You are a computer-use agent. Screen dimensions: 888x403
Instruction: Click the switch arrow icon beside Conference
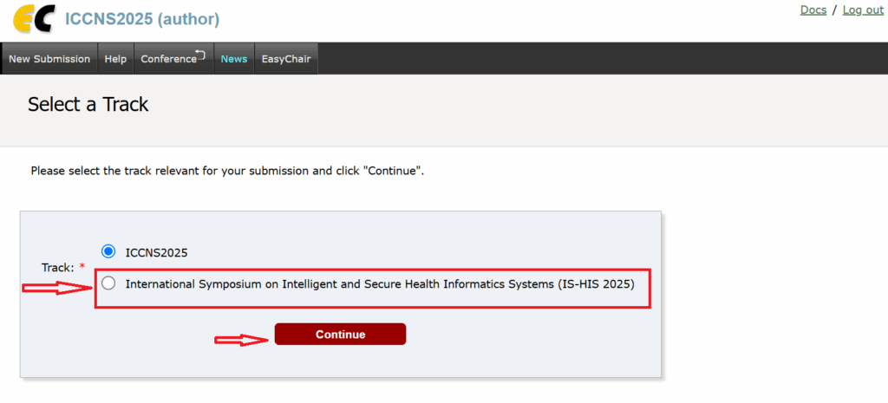[200, 55]
